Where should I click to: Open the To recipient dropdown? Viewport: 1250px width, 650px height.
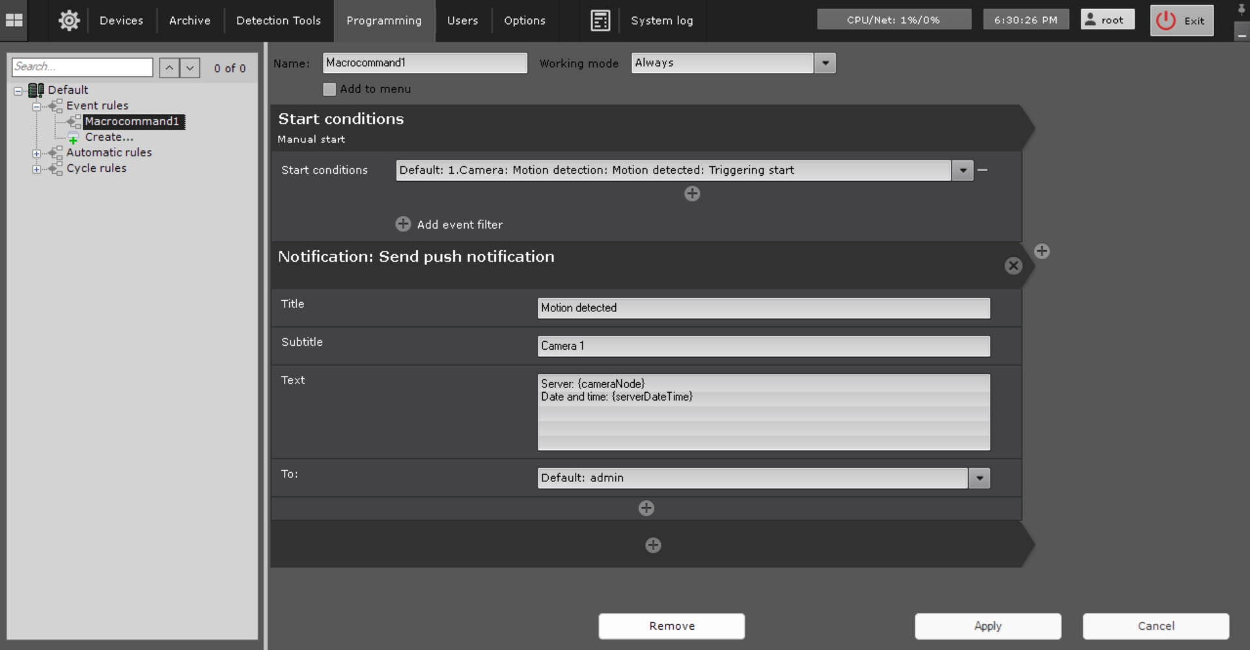tap(979, 478)
